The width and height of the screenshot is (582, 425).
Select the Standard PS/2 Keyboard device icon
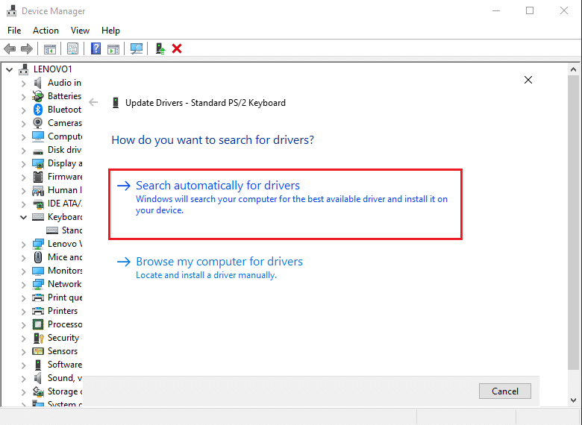point(52,230)
